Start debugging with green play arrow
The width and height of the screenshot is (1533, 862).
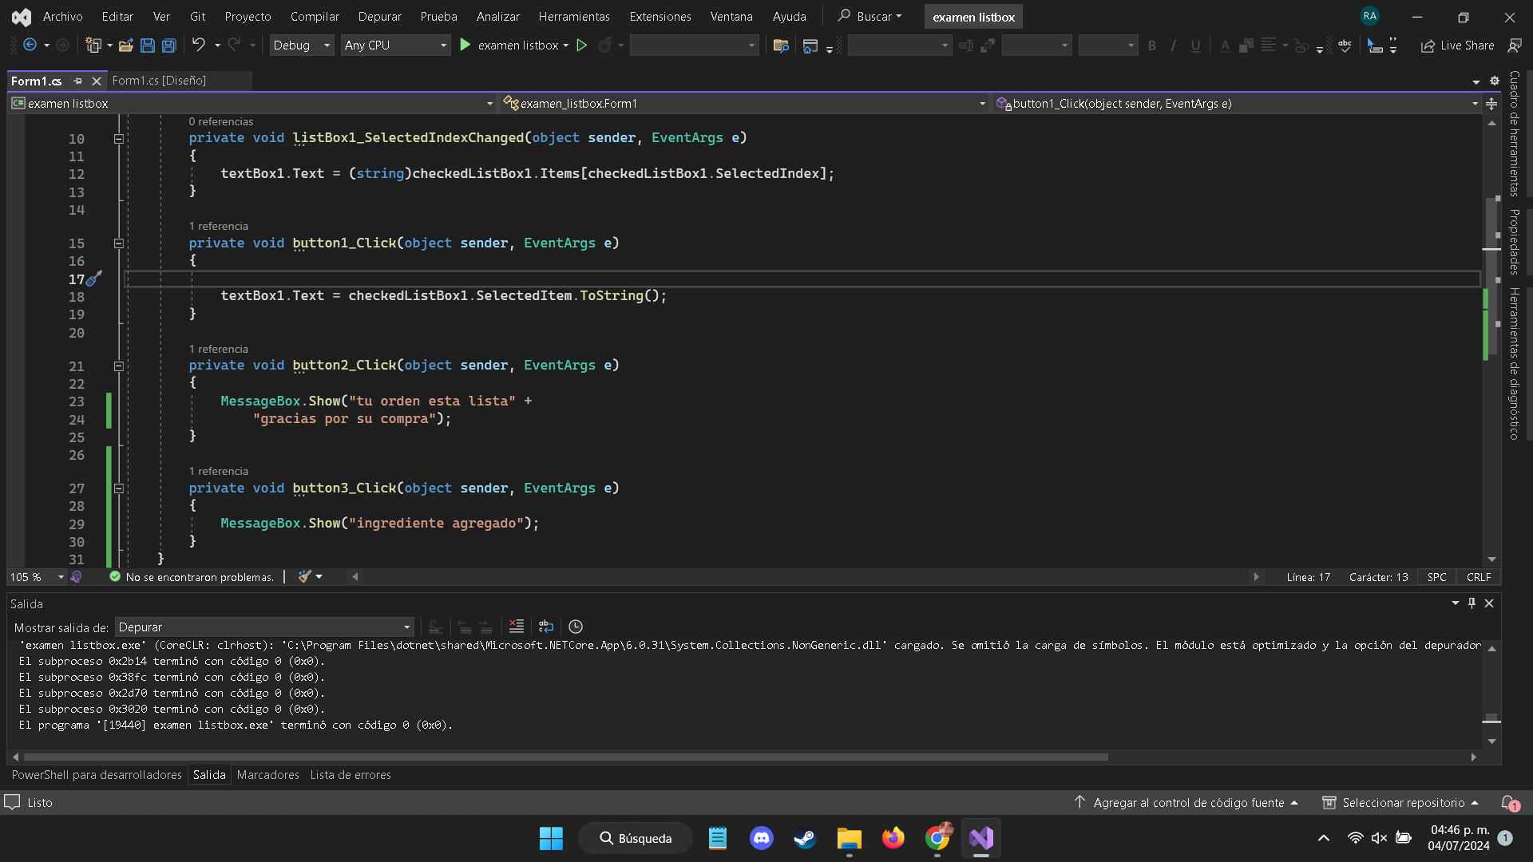(465, 45)
